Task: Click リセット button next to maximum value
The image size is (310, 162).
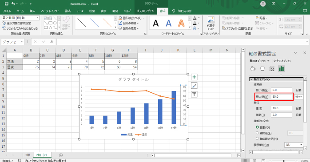Action: coord(298,97)
